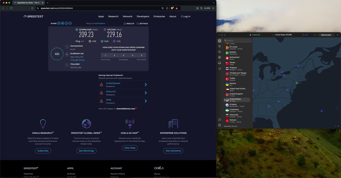Click the Ookla 5G Map antenna icon
The image size is (341, 178).
pyautogui.click(x=130, y=124)
